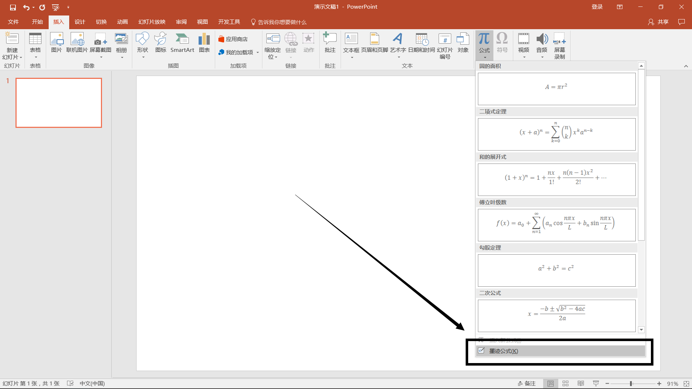This screenshot has width=692, height=389.
Task: Insert Video (视频)
Action: (x=524, y=45)
